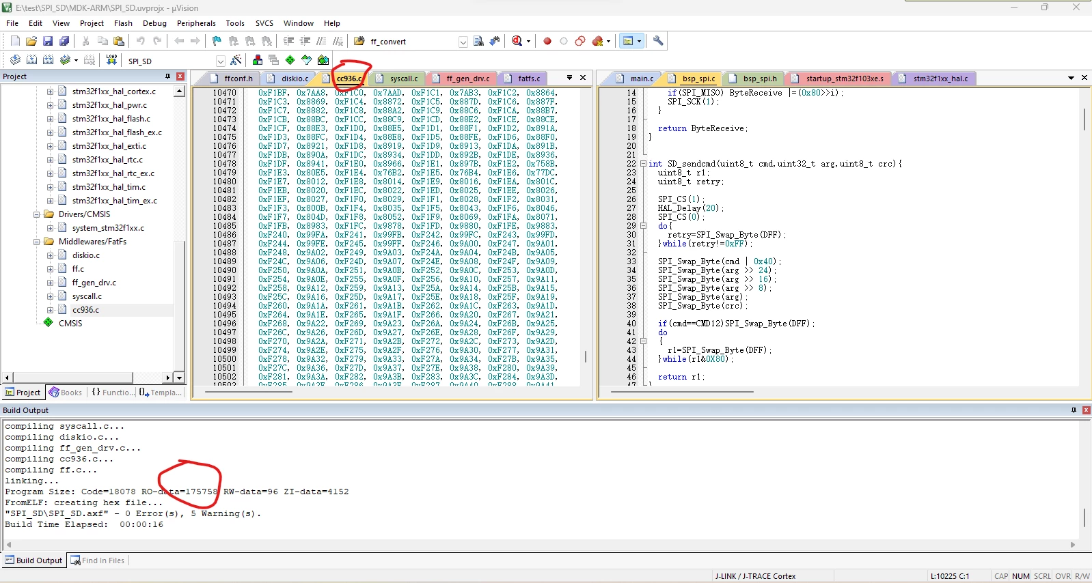1092x583 pixels.
Task: Expand stm32f1xx_hal_cortex.c tree node
Action: tap(50, 91)
